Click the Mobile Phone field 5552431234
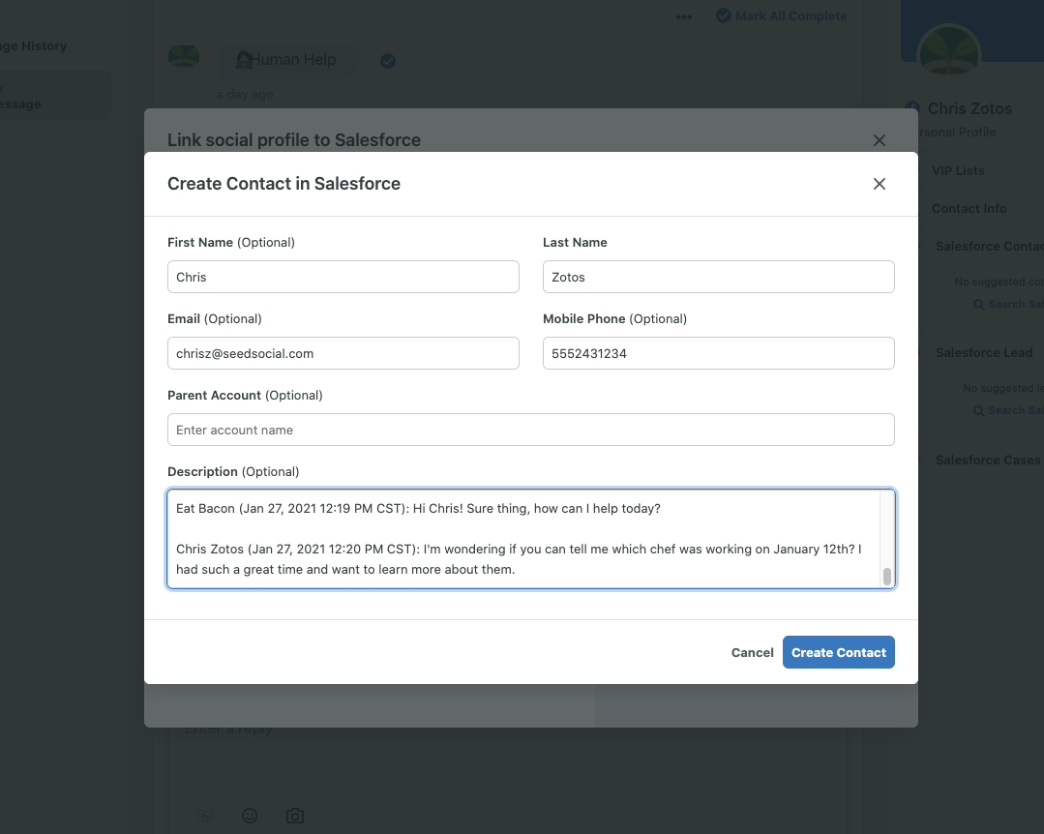 719,353
